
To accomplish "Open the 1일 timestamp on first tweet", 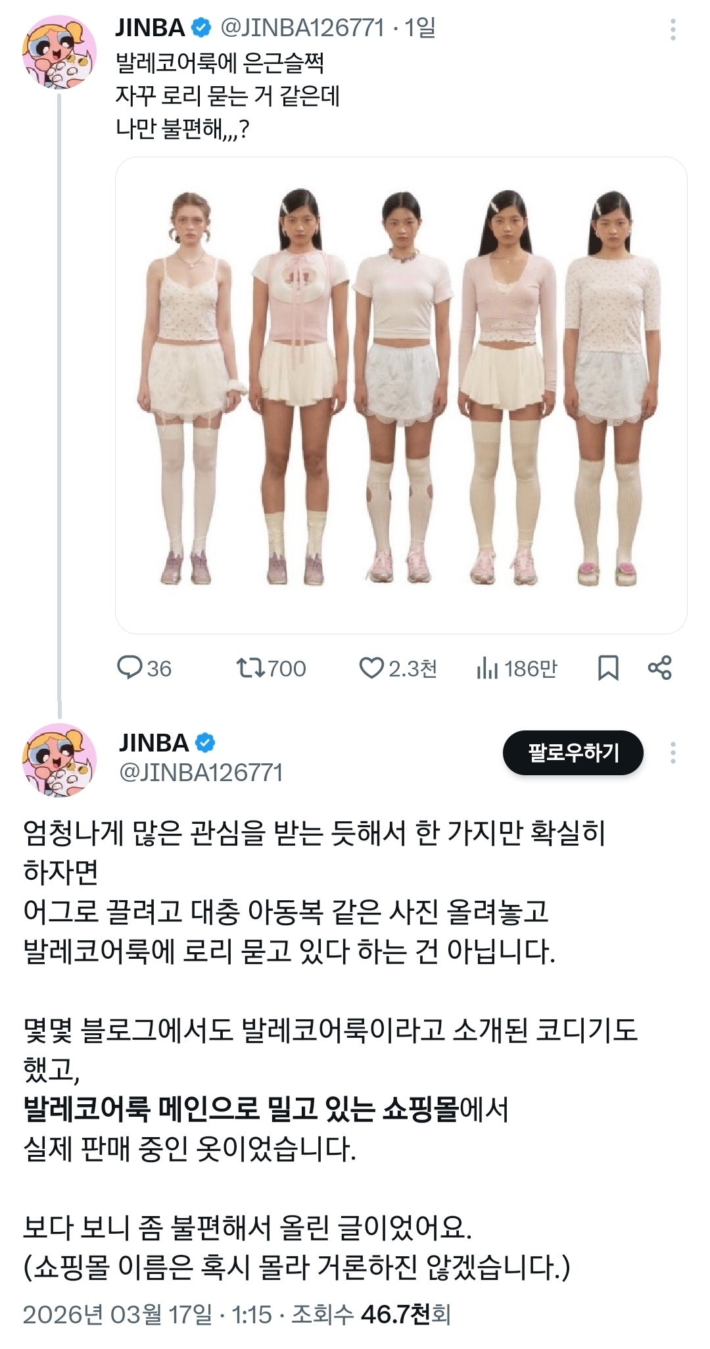I will (419, 28).
